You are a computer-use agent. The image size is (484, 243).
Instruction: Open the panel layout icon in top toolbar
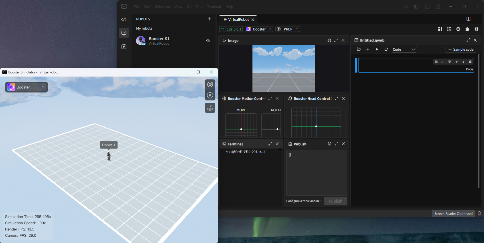(x=440, y=29)
